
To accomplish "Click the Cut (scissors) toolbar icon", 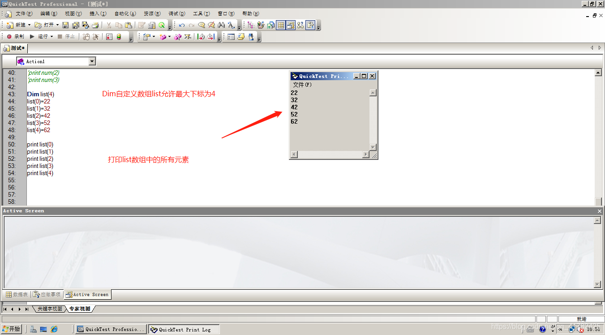I will 109,25.
